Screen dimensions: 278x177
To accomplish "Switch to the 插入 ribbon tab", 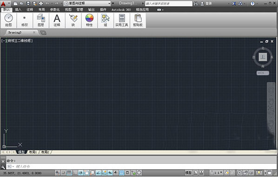I will pos(18,10).
